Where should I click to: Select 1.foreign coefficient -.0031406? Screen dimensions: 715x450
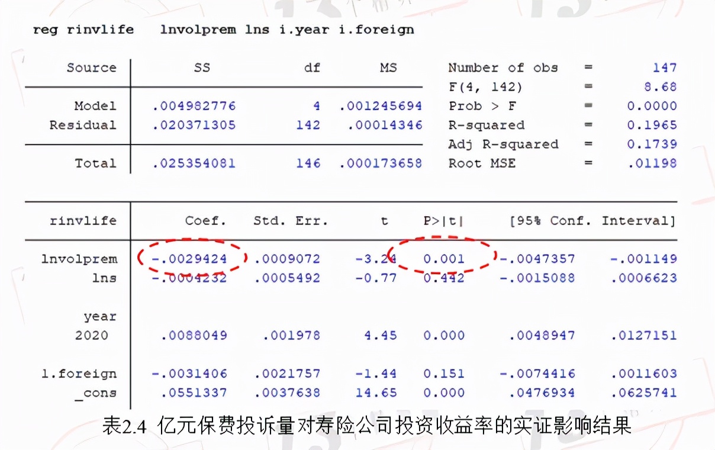point(189,374)
